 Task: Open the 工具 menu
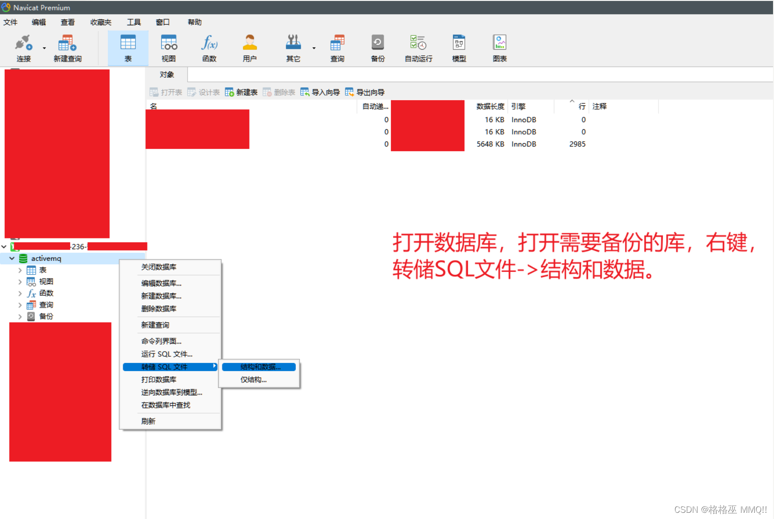click(x=134, y=22)
